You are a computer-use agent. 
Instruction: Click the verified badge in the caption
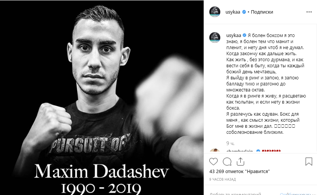coord(244,36)
